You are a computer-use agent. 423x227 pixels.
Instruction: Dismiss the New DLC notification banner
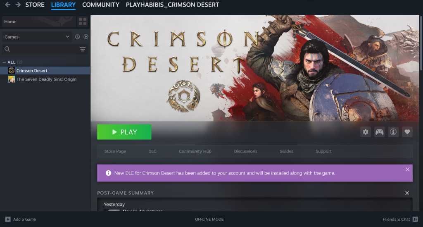point(407,170)
